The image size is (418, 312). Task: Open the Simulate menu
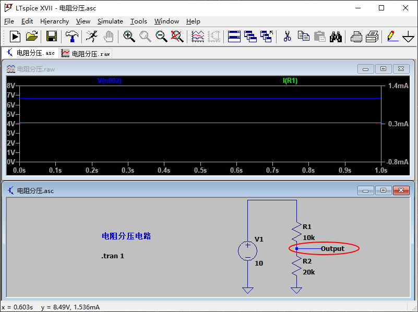[110, 21]
